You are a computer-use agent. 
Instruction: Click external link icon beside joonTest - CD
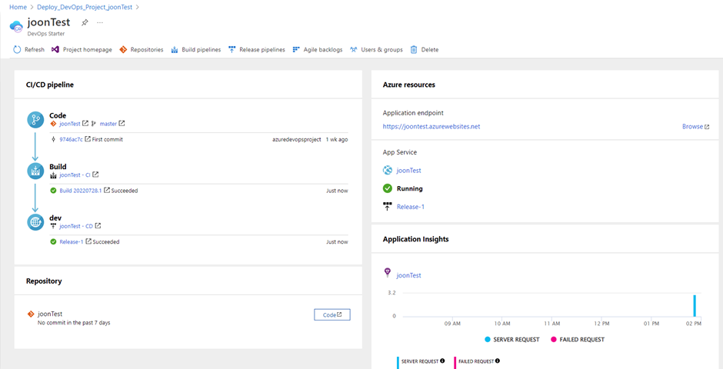click(x=98, y=226)
